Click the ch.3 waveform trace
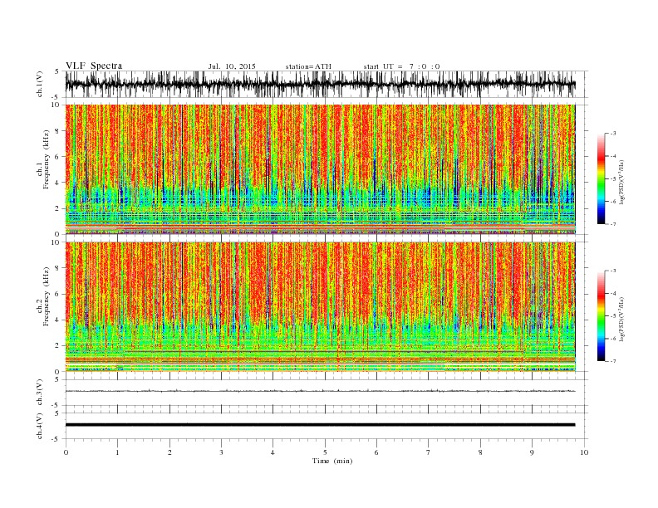The image size is (658, 508). click(x=320, y=391)
